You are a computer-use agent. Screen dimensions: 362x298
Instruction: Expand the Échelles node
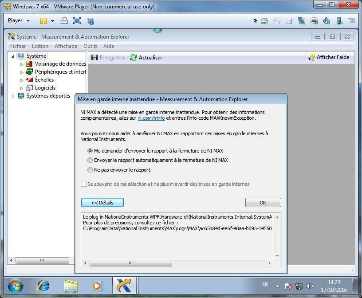coord(21,80)
